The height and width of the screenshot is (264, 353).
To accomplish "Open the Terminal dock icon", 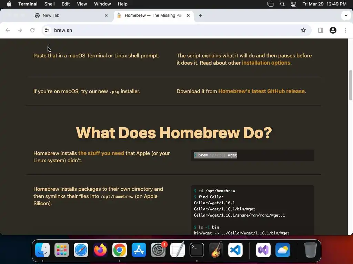I will [197, 250].
